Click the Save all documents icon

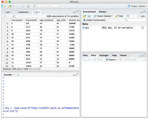pos(22,6)
